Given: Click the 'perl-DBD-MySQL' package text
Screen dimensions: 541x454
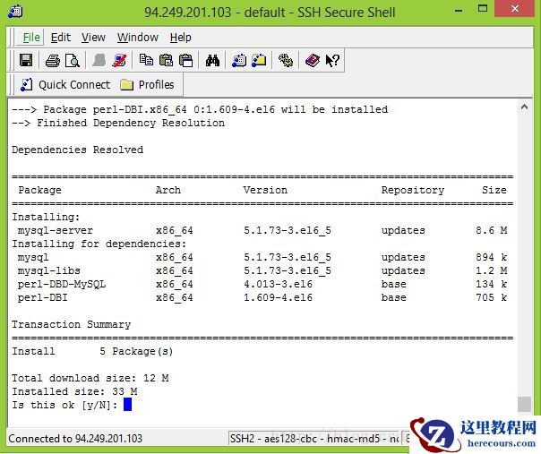Looking at the screenshot, I should pos(62,284).
